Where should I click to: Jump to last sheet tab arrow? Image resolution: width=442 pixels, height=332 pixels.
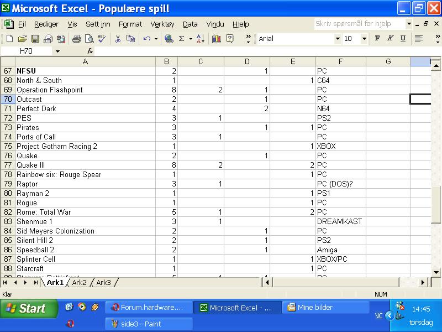click(35, 283)
